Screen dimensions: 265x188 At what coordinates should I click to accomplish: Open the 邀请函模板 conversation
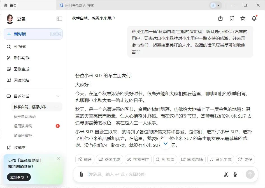23,135
